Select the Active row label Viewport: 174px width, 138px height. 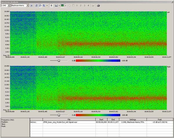click(33, 122)
